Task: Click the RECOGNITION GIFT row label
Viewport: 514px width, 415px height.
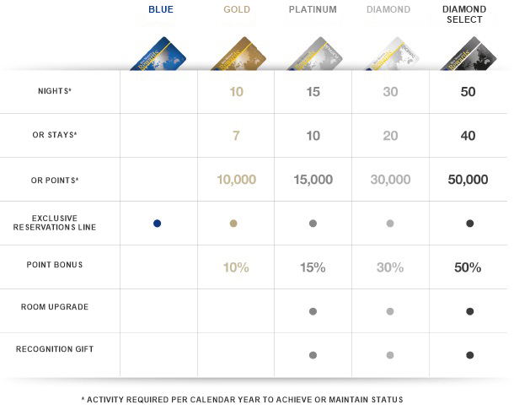Action: tap(55, 349)
